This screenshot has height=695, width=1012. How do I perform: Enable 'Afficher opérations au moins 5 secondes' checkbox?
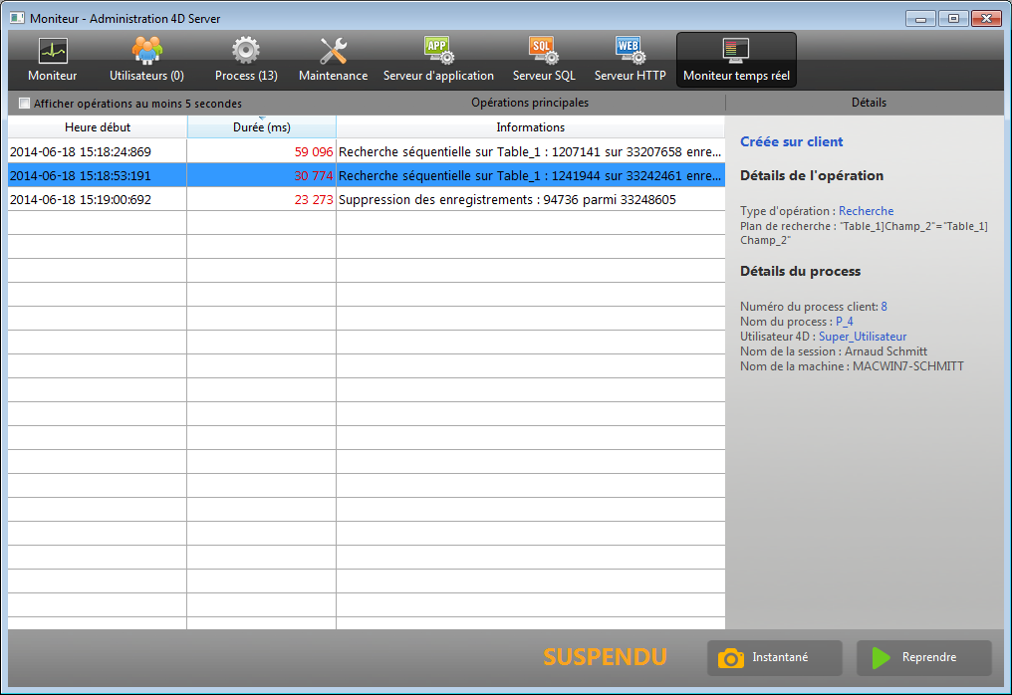25,104
